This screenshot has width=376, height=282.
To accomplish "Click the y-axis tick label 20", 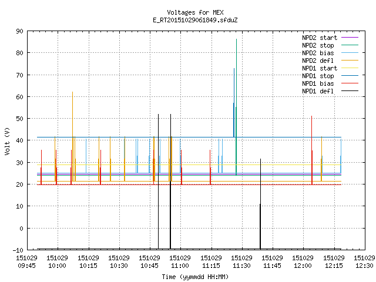I will (x=19, y=184).
